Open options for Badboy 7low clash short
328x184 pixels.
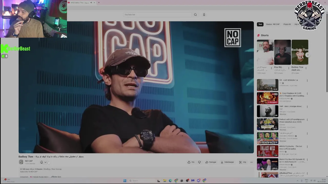[x=306, y=68]
